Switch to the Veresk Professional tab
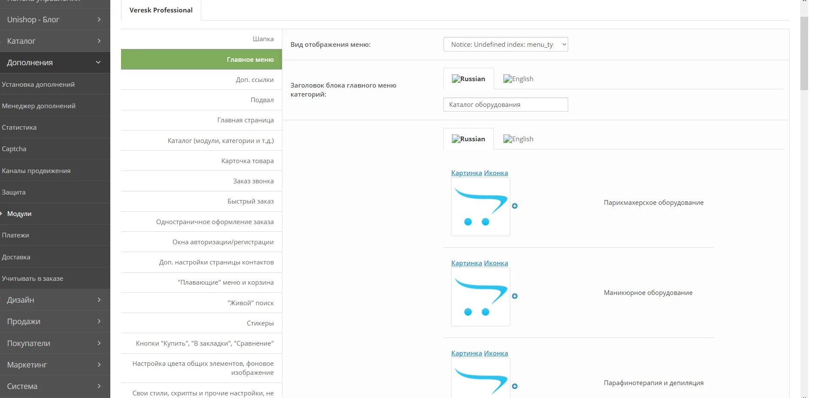Viewport: 824px width, 398px height. tap(161, 10)
